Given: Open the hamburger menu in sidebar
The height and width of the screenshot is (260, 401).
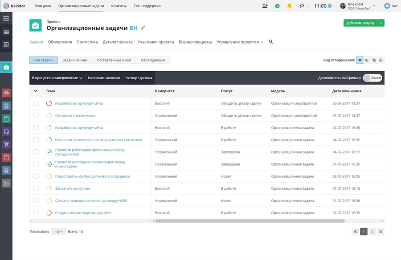Looking at the screenshot, I should 6,18.
